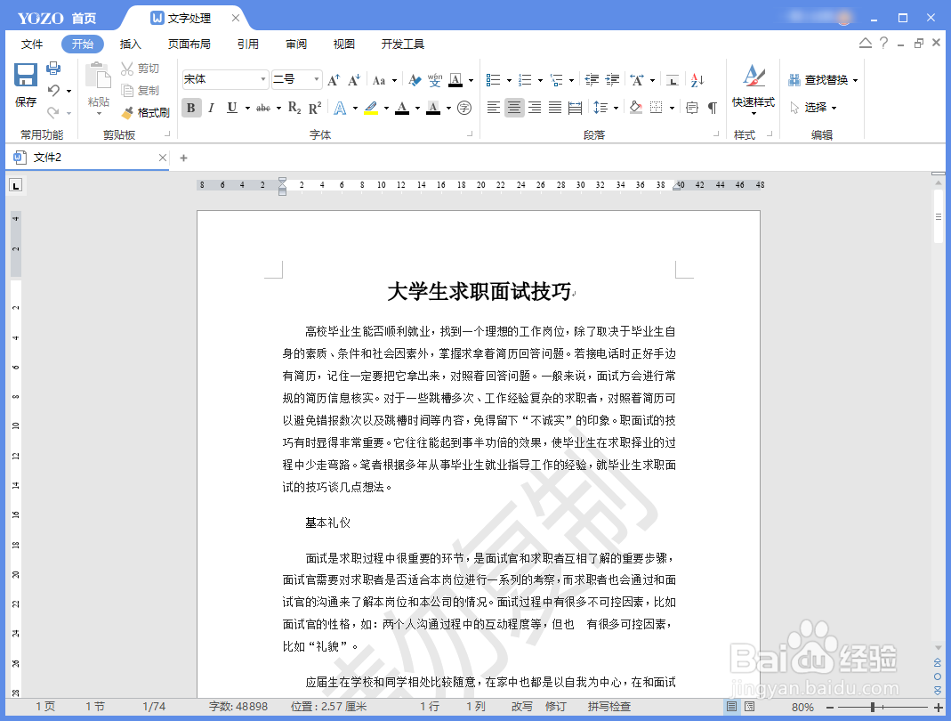Click the ruler tab type selector (L)
Screen dimensions: 951x721
coord(16,185)
